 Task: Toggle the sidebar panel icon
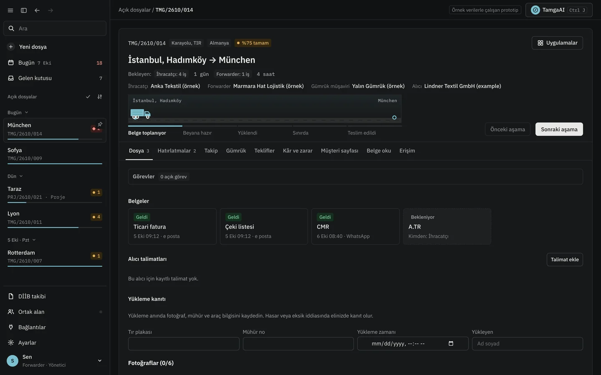[24, 10]
